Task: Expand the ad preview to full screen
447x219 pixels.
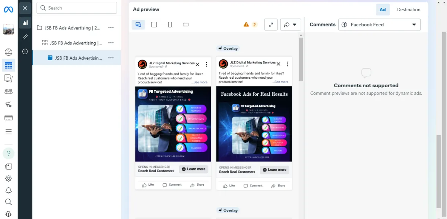Action: [271, 24]
